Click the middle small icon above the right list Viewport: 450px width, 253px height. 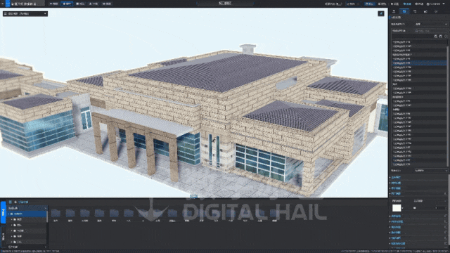(x=441, y=37)
